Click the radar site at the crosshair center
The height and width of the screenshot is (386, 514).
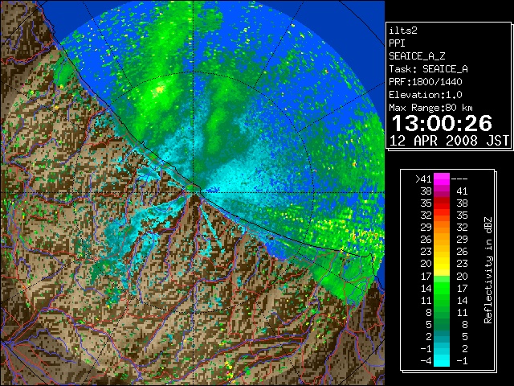pos(194,192)
